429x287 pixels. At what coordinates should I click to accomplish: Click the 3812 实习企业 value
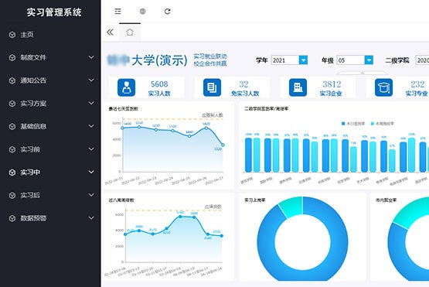pos(332,84)
